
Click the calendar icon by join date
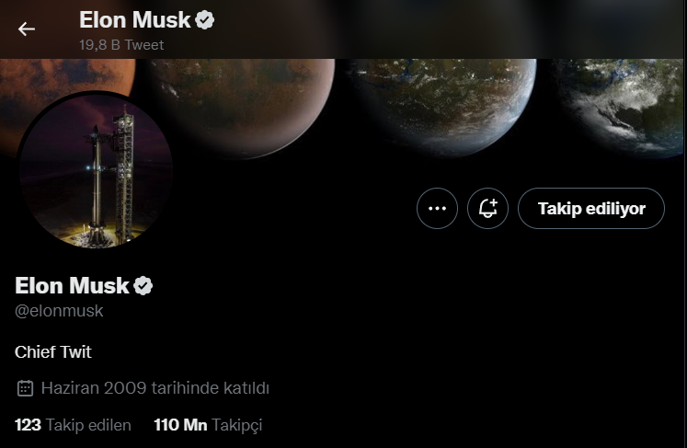(x=26, y=388)
